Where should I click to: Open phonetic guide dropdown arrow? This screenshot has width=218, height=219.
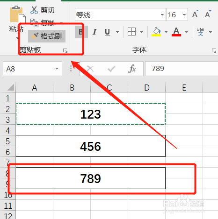[x=211, y=32]
